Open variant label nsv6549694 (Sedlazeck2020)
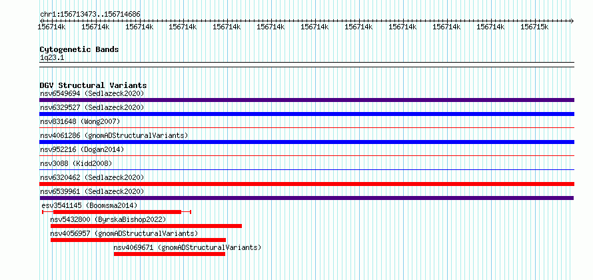Image resolution: width=593 pixels, height=280 pixels. coord(92,93)
